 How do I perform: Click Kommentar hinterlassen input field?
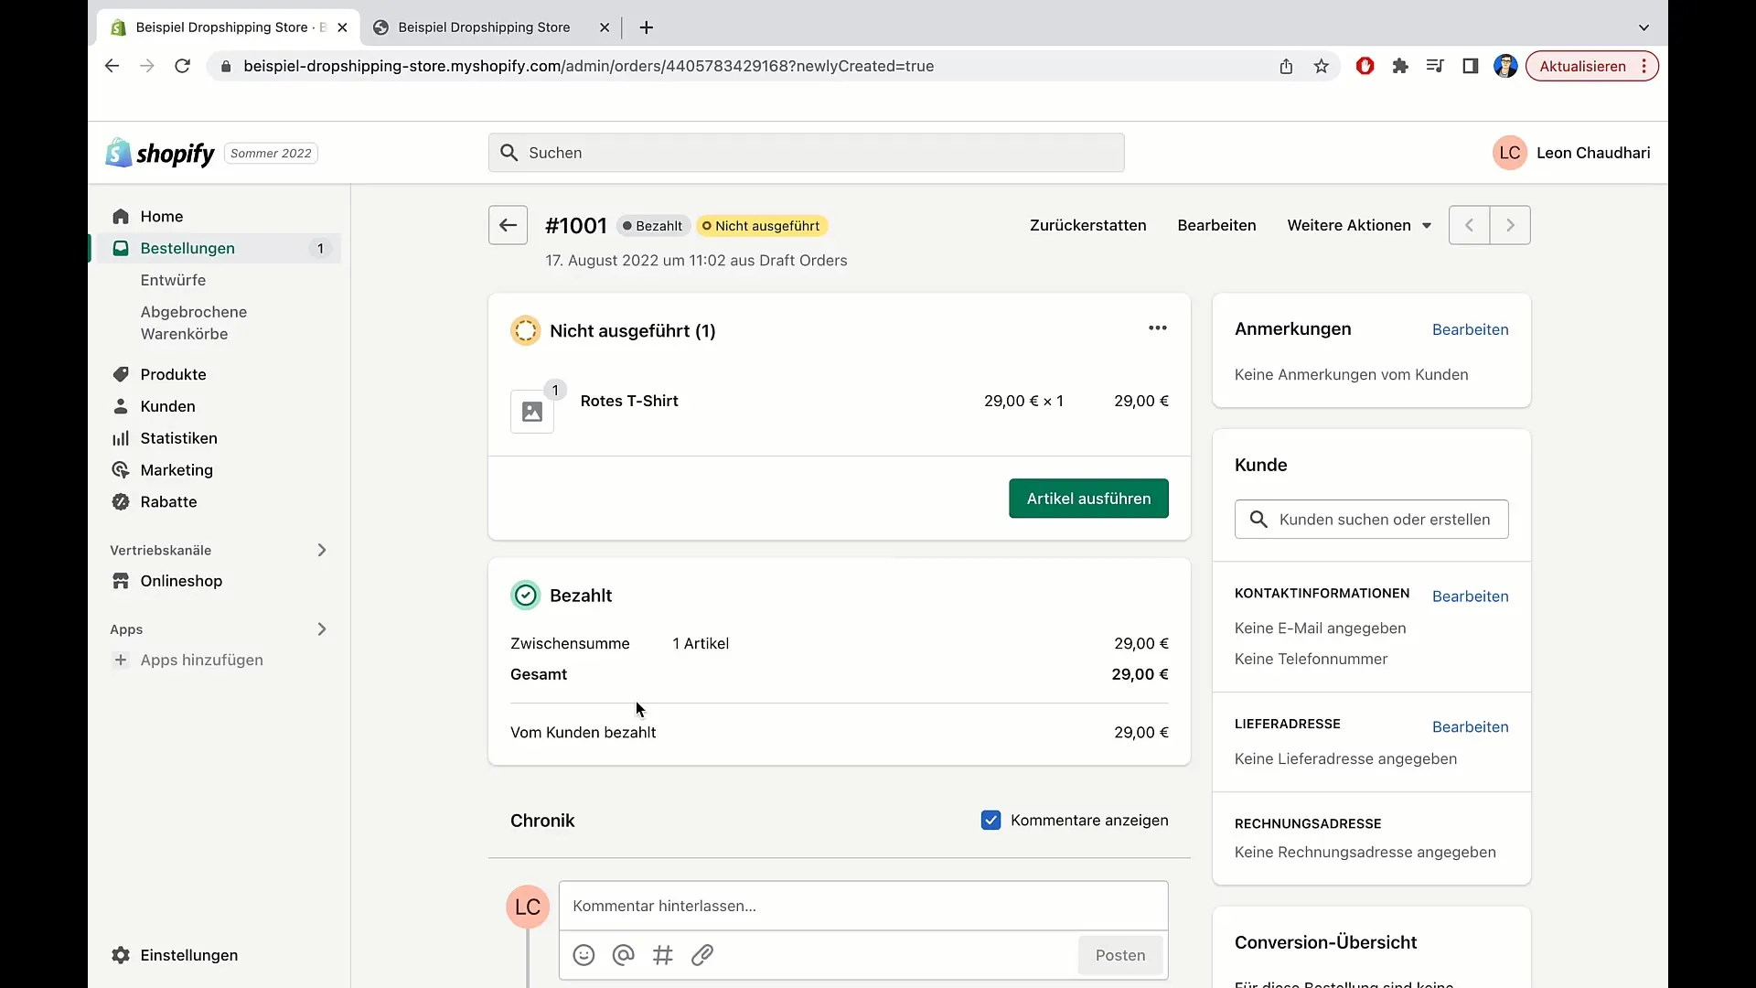pos(862,905)
